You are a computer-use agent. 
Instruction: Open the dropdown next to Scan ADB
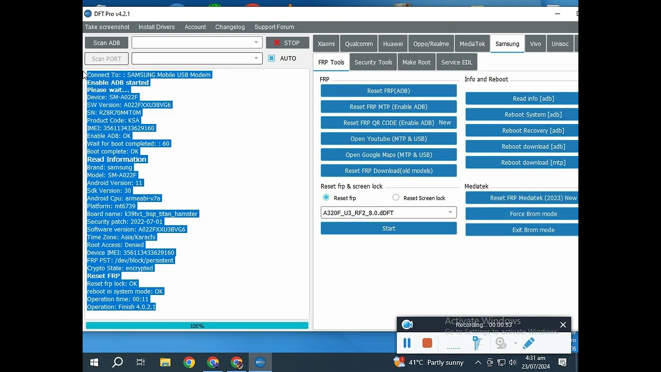256,42
